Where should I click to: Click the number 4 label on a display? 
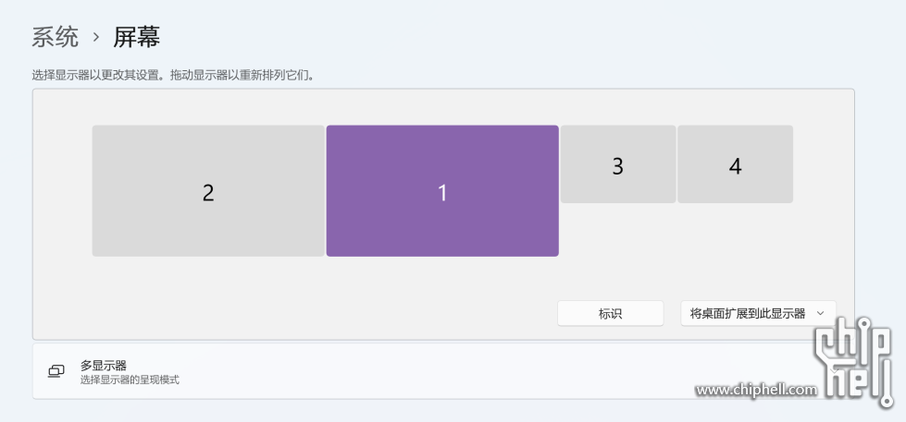[x=735, y=166]
